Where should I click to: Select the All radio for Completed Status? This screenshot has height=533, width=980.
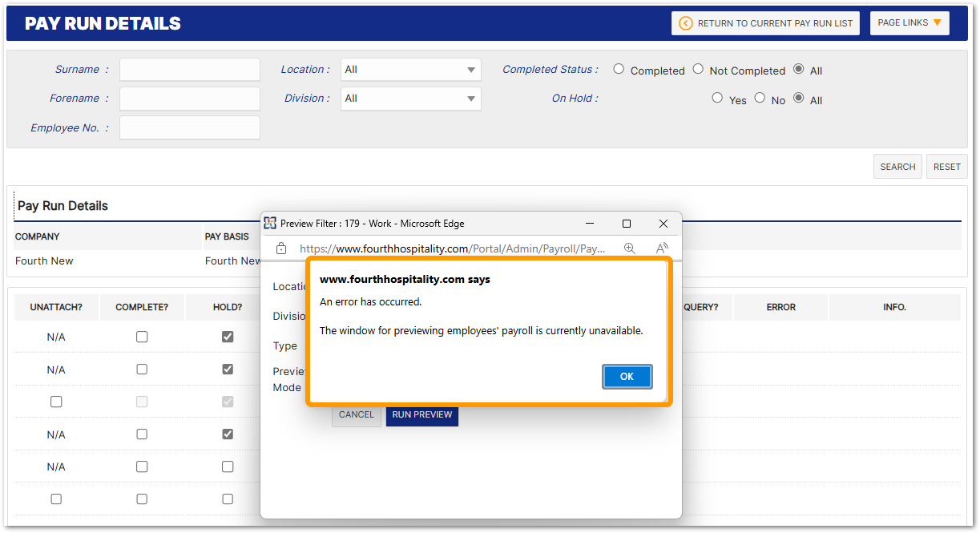[x=798, y=69]
